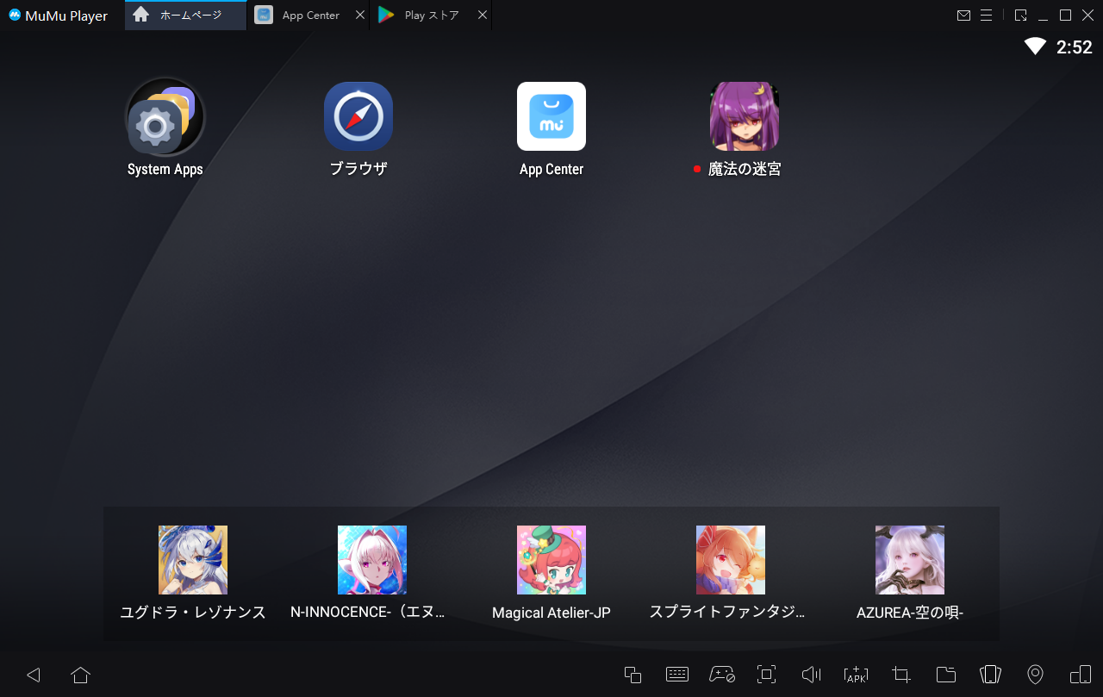Open the gamepad settings tool
1103x697 pixels.
click(x=722, y=675)
